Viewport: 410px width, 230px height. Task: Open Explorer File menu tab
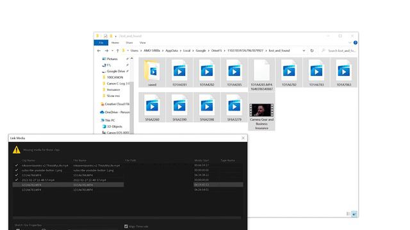click(x=101, y=43)
